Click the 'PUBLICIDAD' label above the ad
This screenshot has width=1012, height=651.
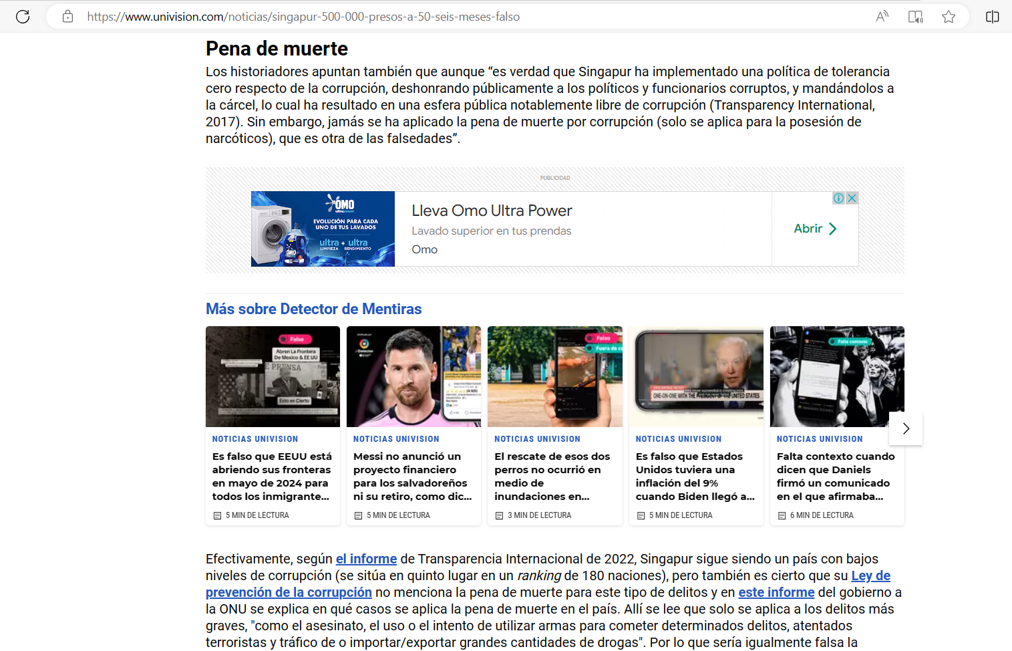[x=555, y=178]
